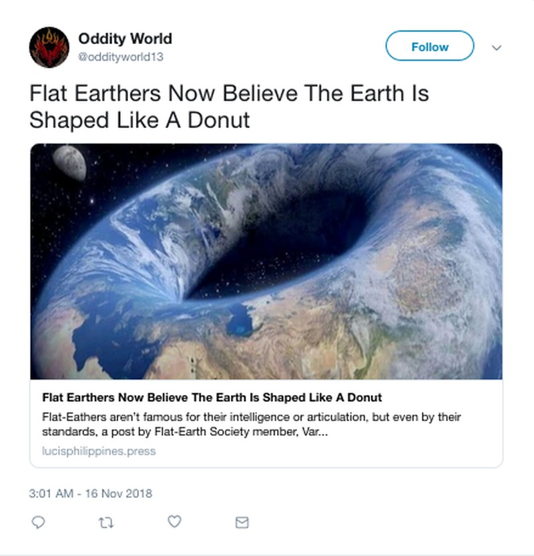Visit the lucisphilippines.press domain link
This screenshot has height=556, width=534.
tap(98, 451)
